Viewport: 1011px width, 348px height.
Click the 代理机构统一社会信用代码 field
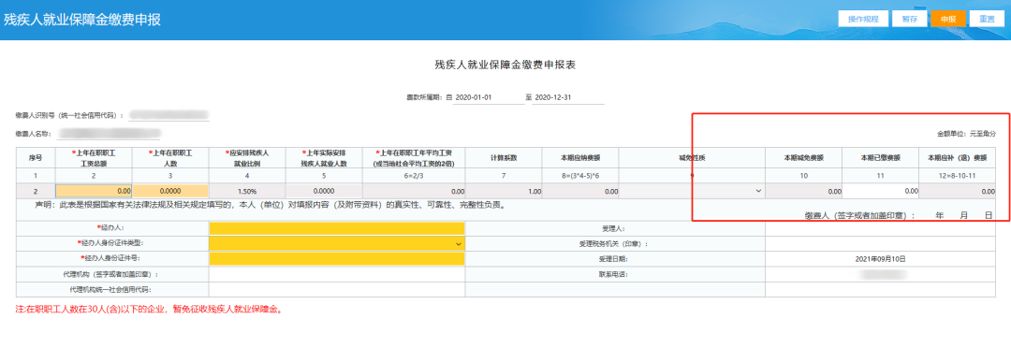(337, 290)
